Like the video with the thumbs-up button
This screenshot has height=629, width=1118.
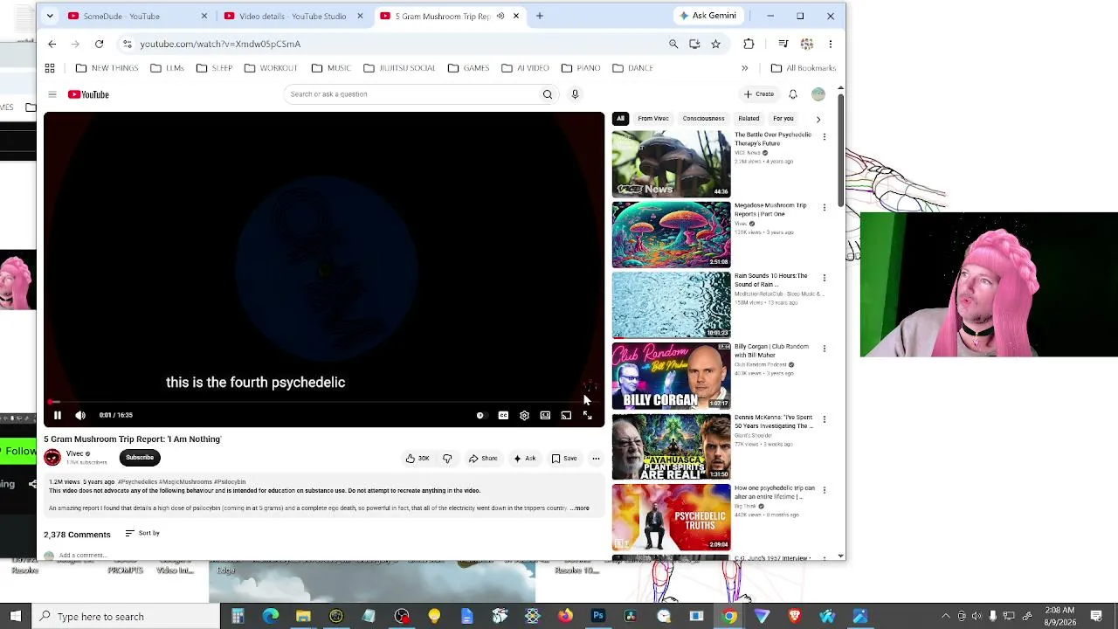(x=418, y=459)
